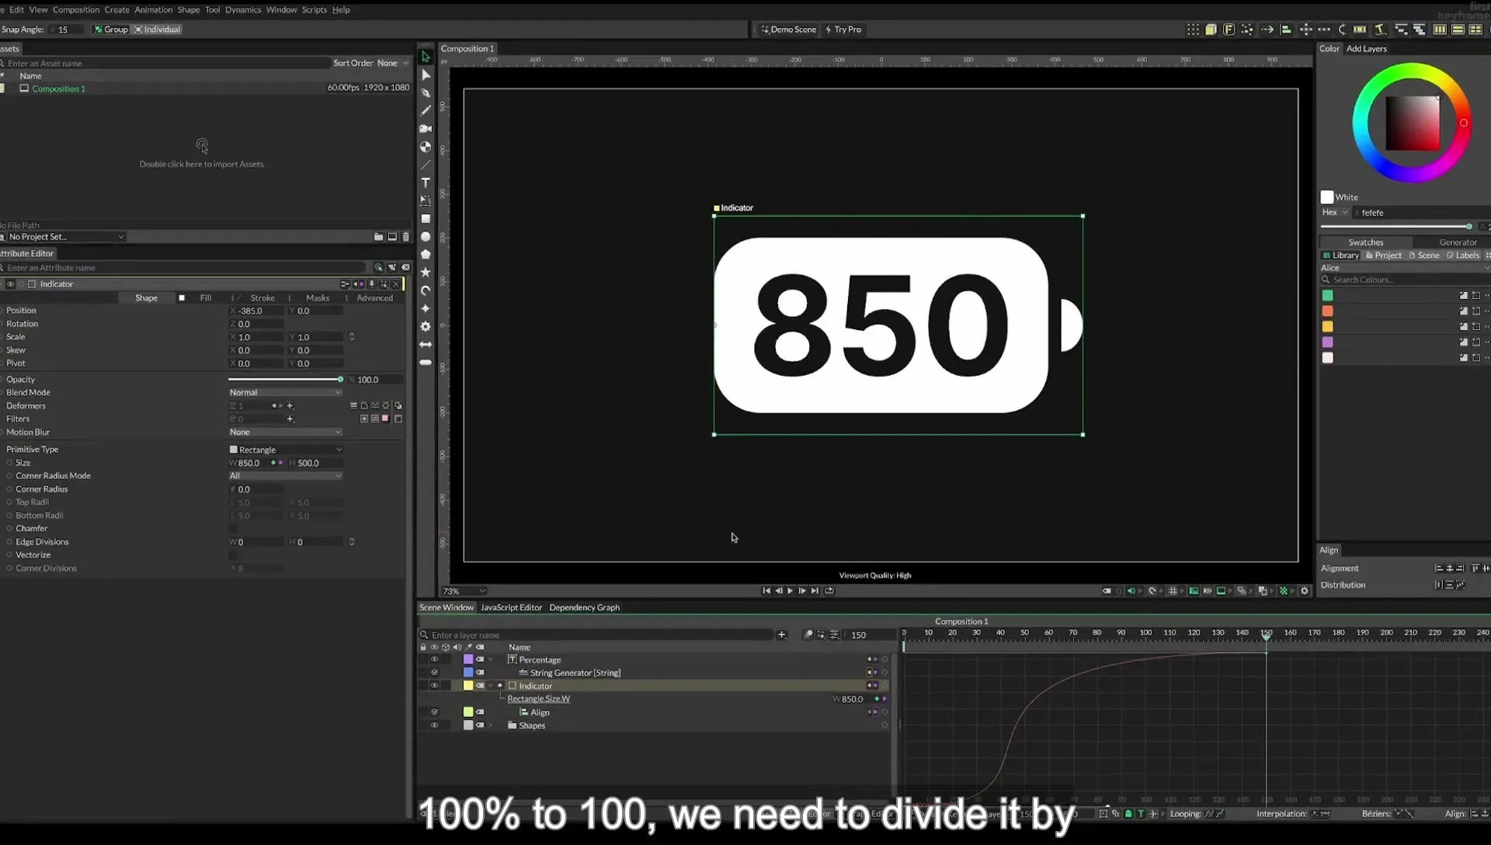The width and height of the screenshot is (1491, 845).
Task: Click the loop playback icon
Action: (x=829, y=591)
